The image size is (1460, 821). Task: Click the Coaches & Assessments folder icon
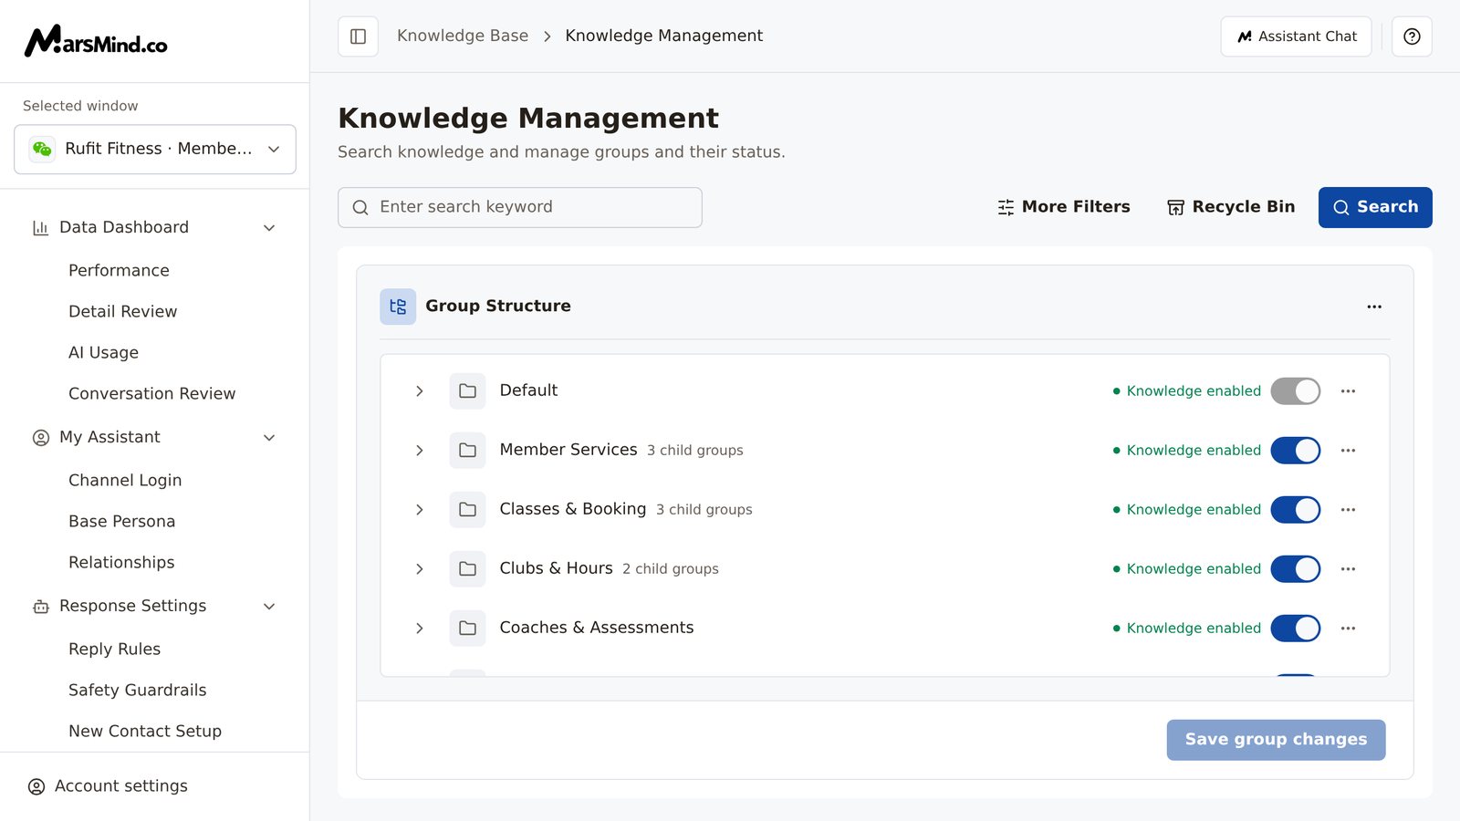point(467,629)
